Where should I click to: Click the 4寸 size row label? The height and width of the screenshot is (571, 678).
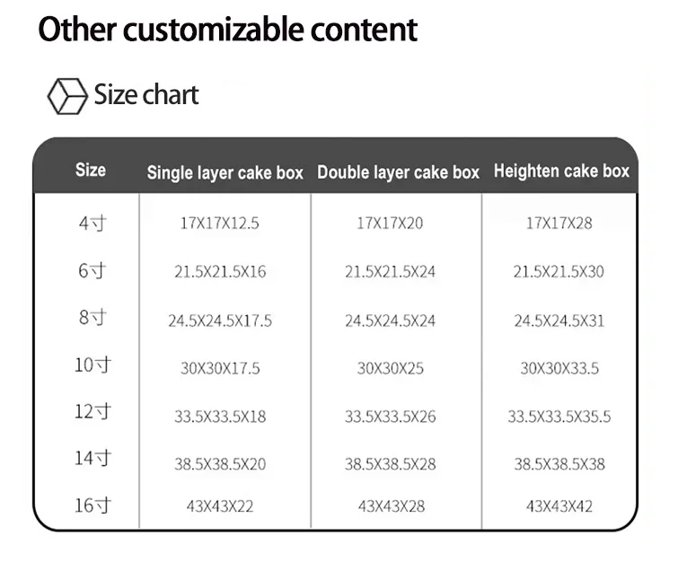(x=92, y=223)
